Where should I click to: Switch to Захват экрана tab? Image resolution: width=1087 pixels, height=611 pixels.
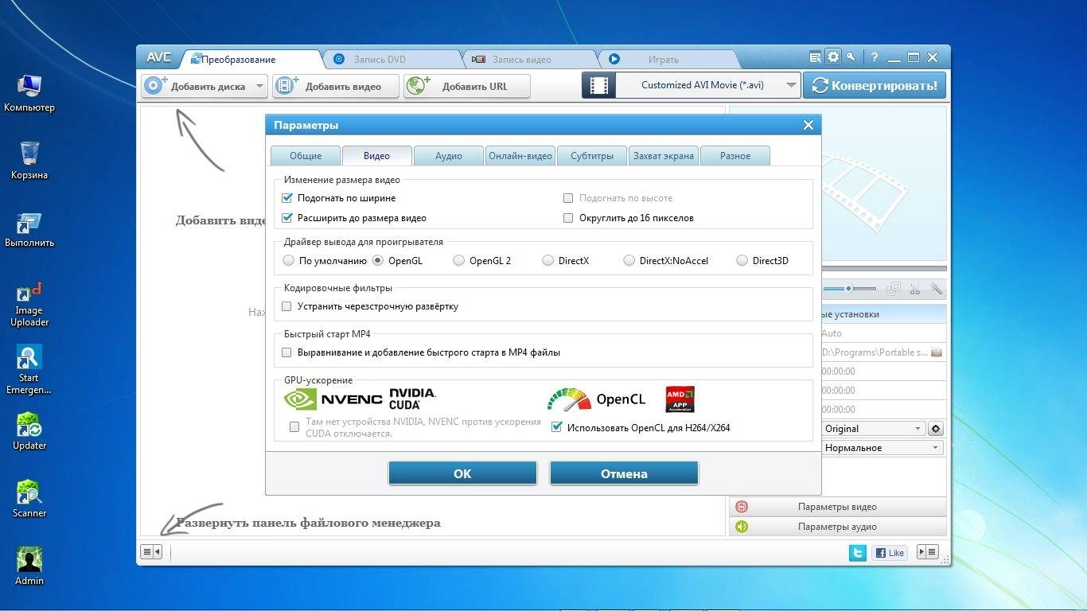[x=664, y=156]
